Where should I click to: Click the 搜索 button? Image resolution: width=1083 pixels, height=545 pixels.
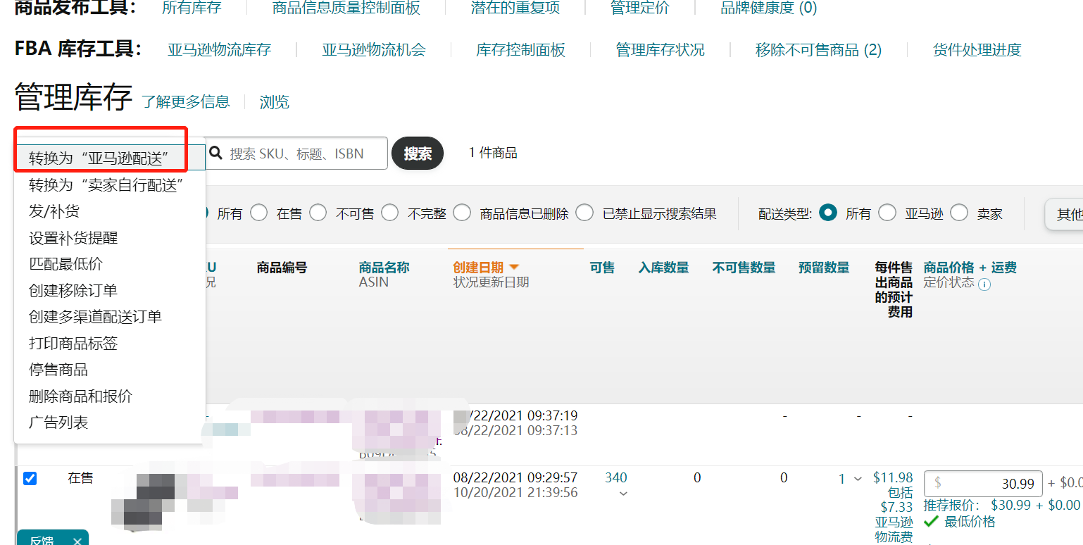pyautogui.click(x=418, y=153)
